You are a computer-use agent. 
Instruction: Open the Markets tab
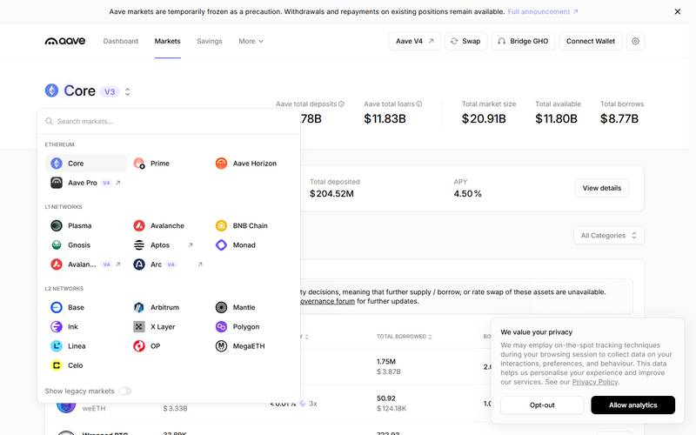coord(167,41)
